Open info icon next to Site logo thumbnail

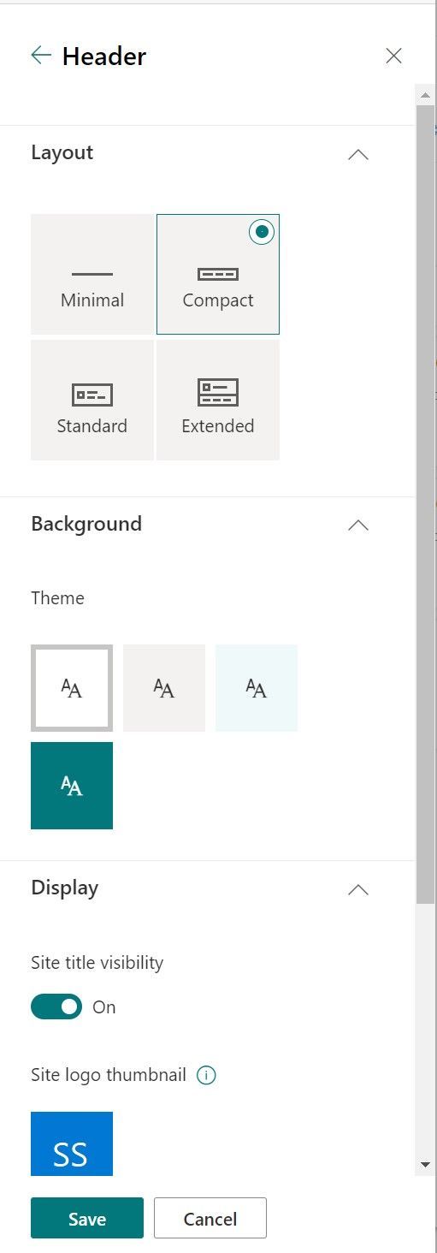click(206, 1075)
